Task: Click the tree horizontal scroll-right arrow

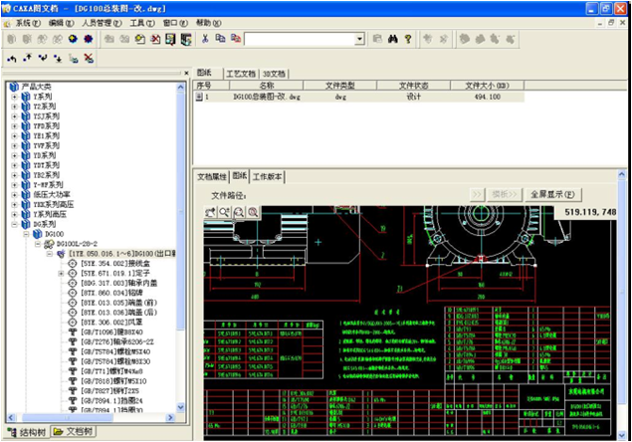Action: pos(170,418)
